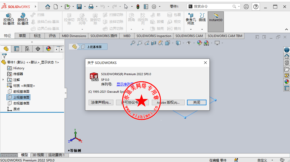Switch to the 3D 视图 bottom tab

click(38, 155)
